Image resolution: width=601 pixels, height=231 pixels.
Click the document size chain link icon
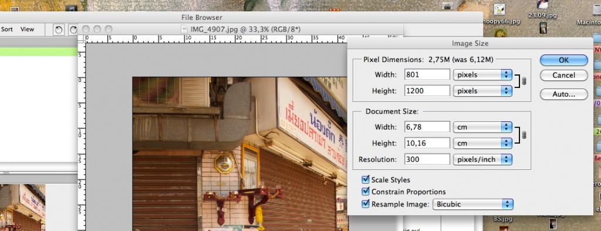524,135
